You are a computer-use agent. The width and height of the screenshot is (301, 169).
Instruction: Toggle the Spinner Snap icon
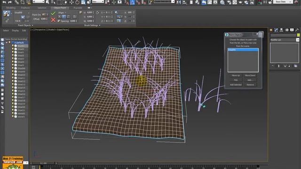click(x=143, y=2)
